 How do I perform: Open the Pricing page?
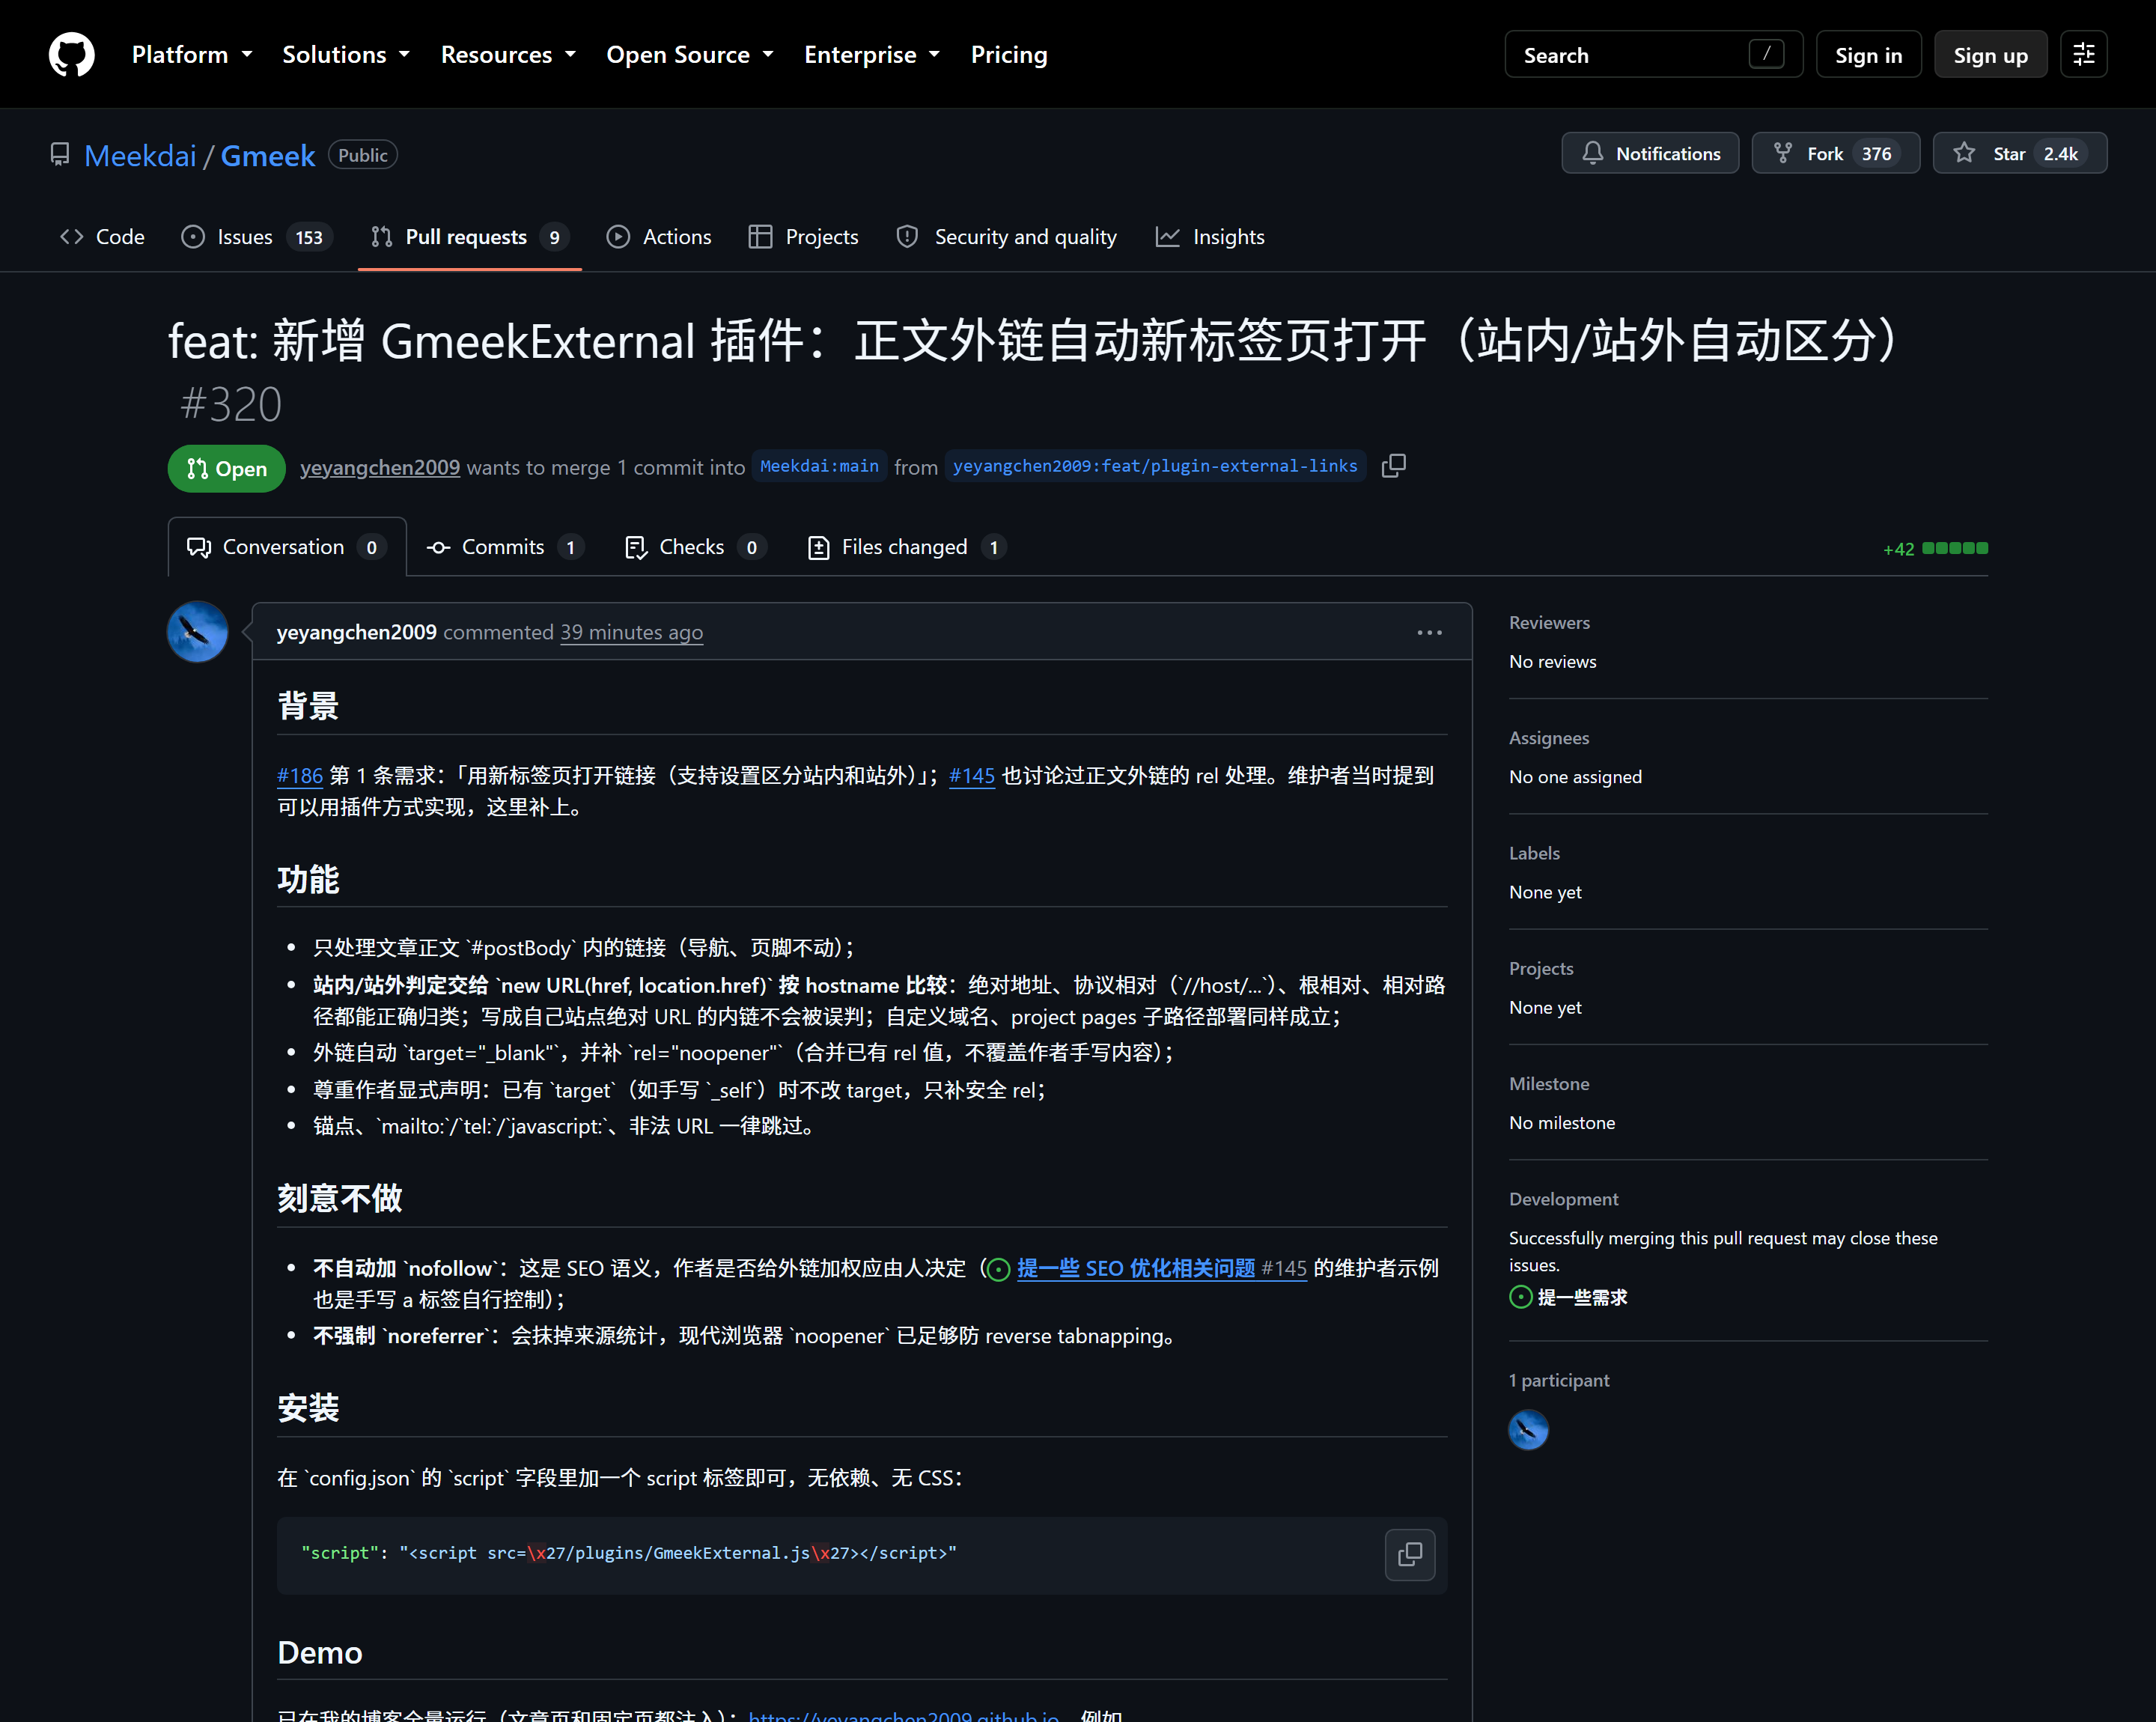click(1008, 55)
